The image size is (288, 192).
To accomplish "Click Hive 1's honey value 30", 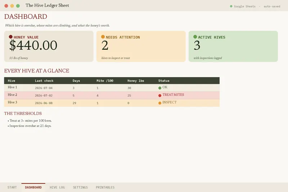I will click(129, 88).
